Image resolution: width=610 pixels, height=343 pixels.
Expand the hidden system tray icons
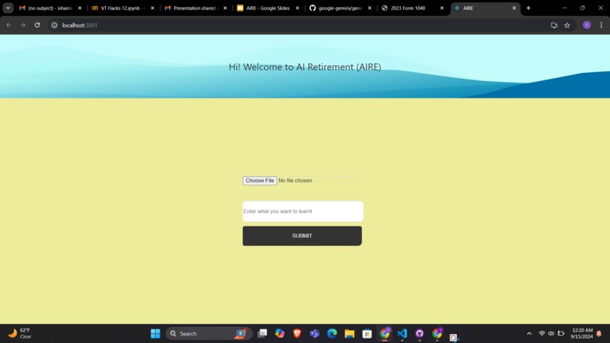click(529, 334)
